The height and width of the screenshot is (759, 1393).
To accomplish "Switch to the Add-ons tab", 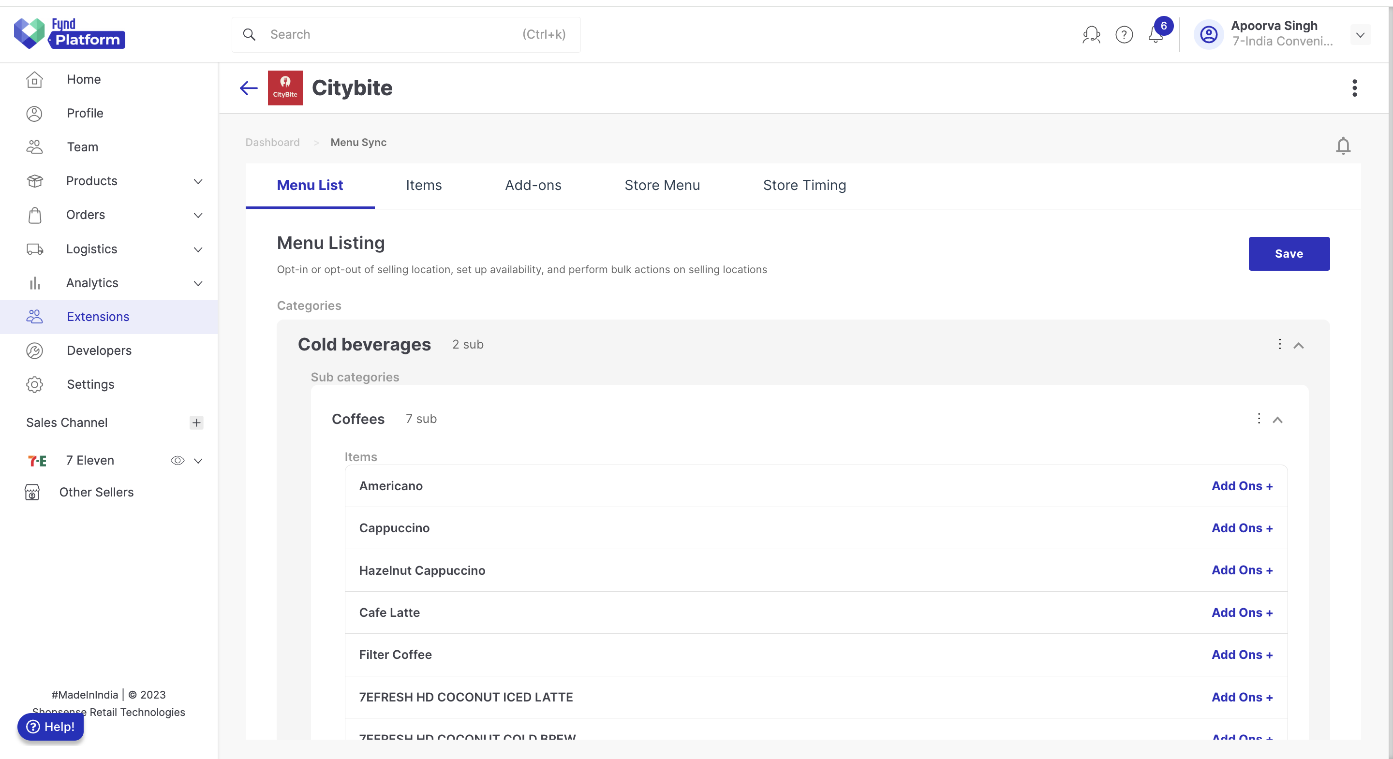I will coord(533,186).
